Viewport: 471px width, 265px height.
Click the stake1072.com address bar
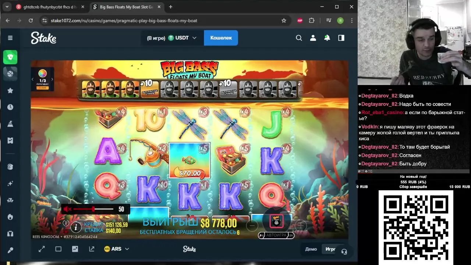(162, 21)
